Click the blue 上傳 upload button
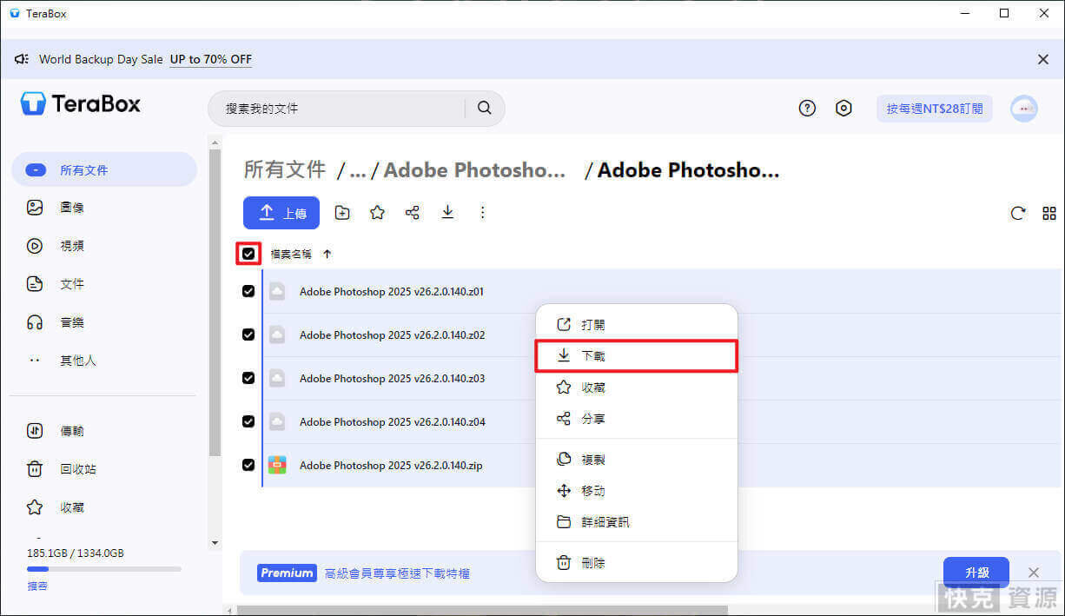The width and height of the screenshot is (1065, 616). (x=281, y=213)
